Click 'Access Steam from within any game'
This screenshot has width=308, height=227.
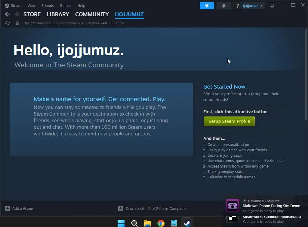pos(238,166)
